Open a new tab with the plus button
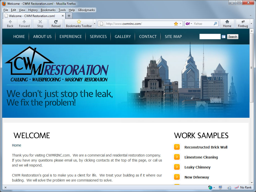256x192 pixels. pyautogui.click(x=69, y=16)
